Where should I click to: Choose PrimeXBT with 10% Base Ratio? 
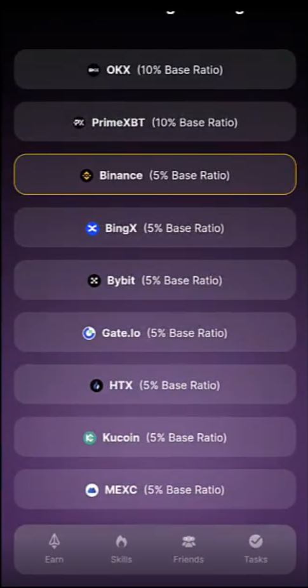pos(155,121)
